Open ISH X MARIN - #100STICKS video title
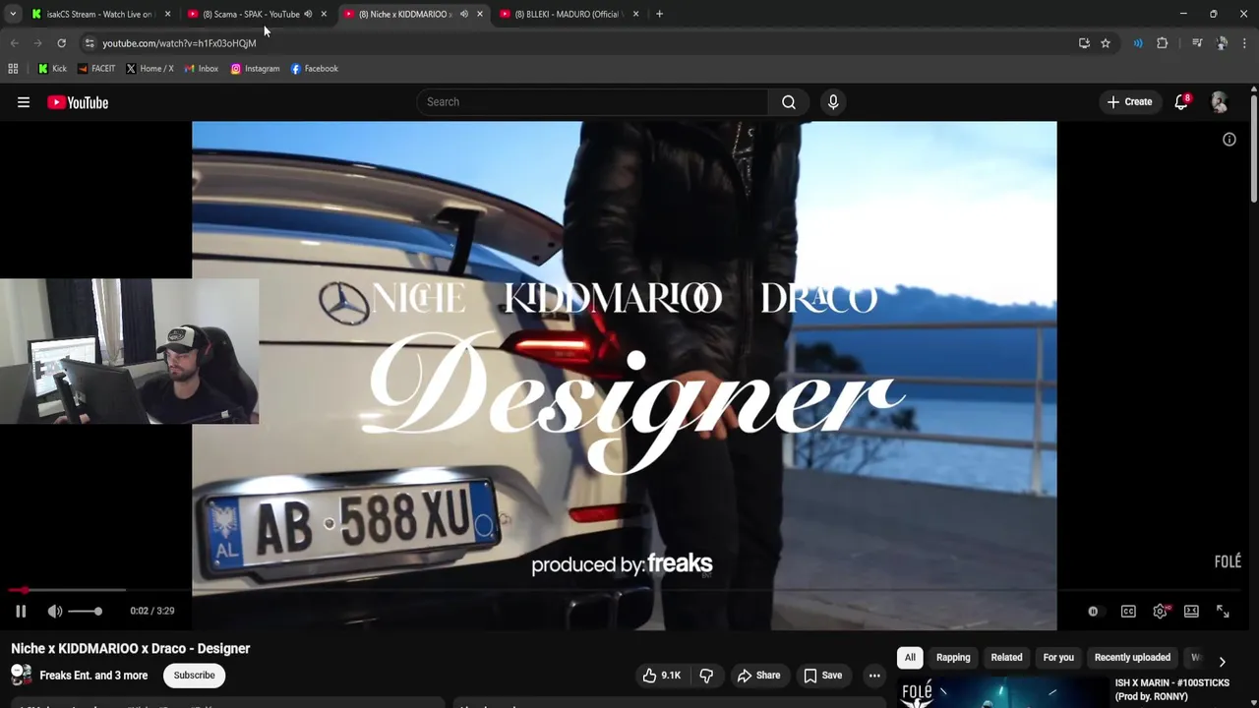1259x708 pixels. pos(1172,689)
